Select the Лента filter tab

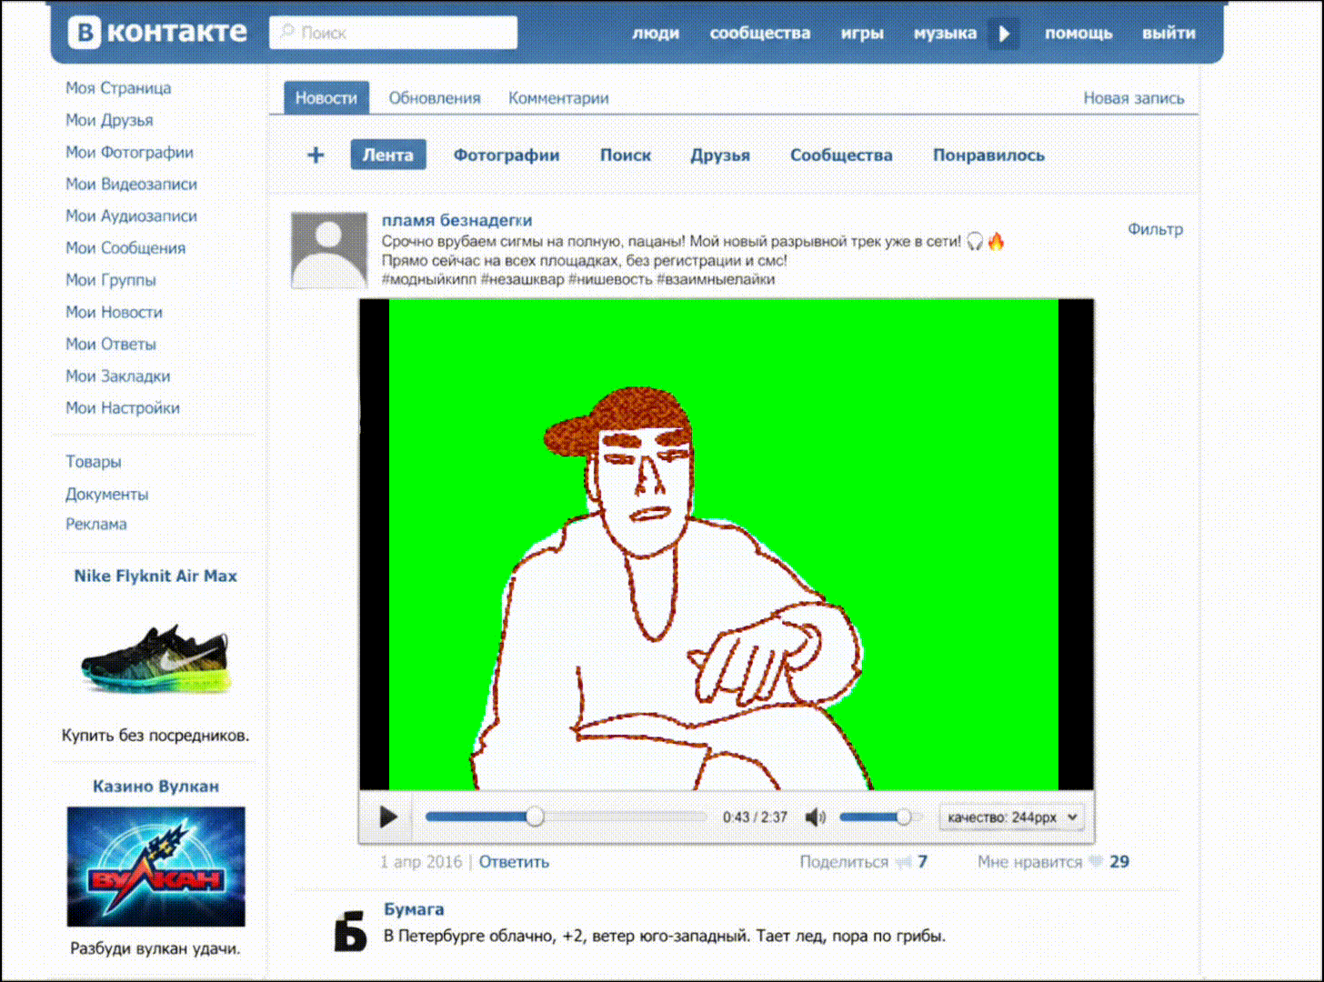coord(388,155)
